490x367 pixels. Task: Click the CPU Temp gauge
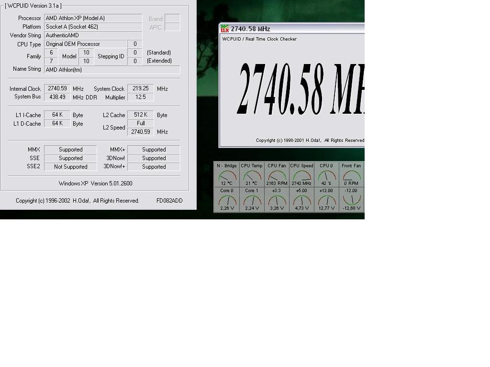(x=252, y=174)
